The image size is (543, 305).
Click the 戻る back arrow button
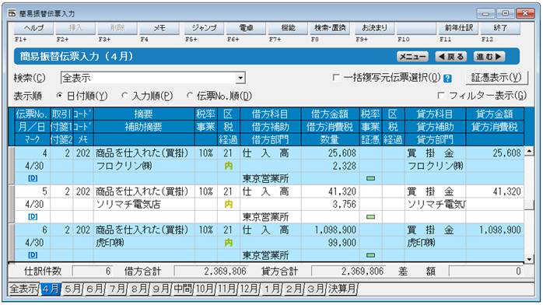pos(451,57)
